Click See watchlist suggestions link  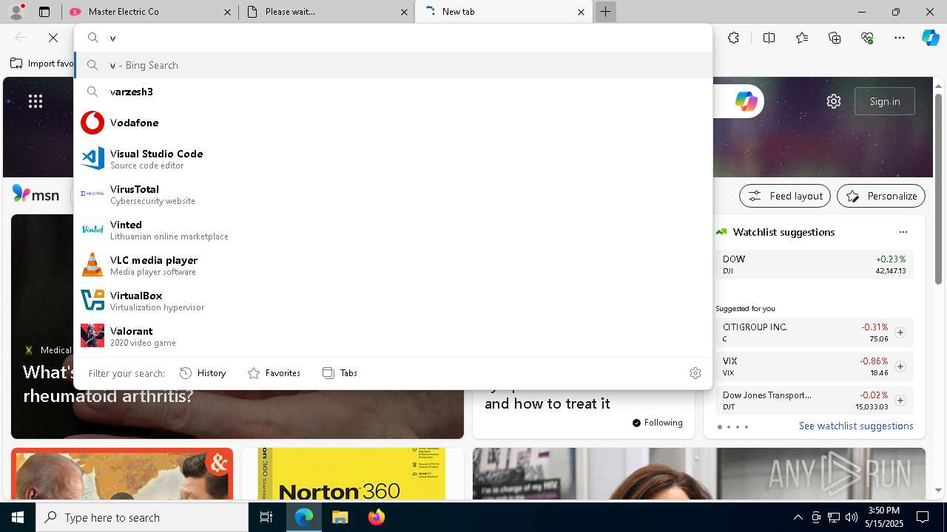tap(856, 426)
